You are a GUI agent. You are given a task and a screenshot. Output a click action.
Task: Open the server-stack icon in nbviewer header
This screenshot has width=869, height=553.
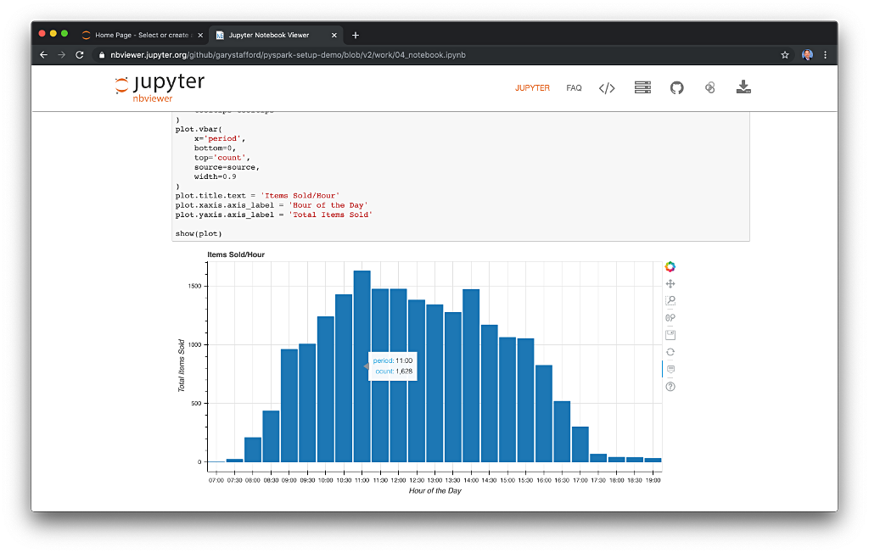tap(642, 87)
